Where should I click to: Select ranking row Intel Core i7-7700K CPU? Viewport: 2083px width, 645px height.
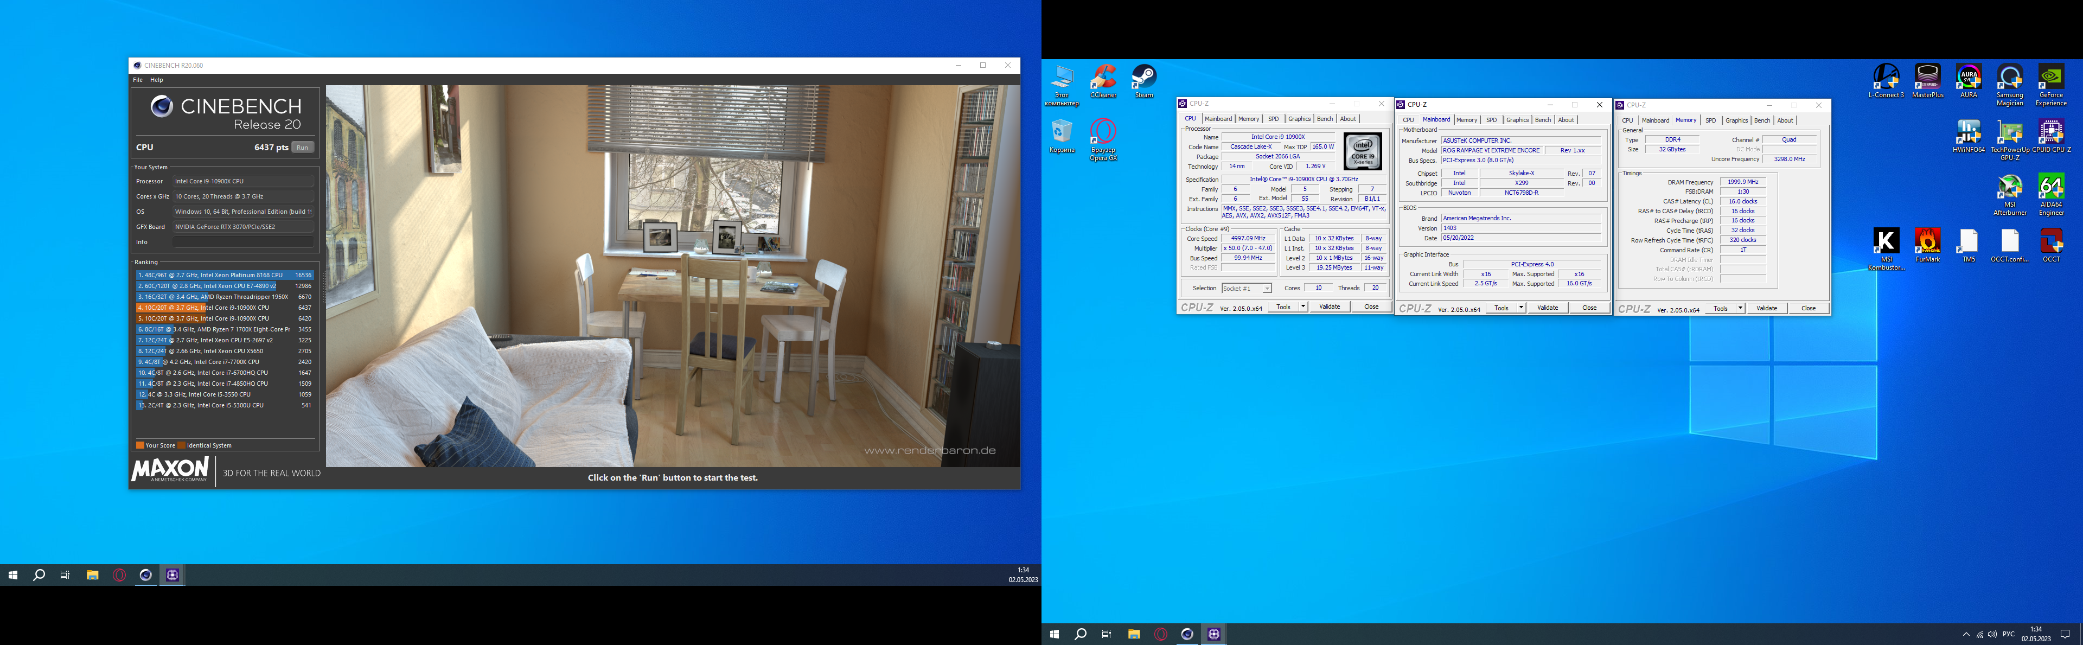225,362
